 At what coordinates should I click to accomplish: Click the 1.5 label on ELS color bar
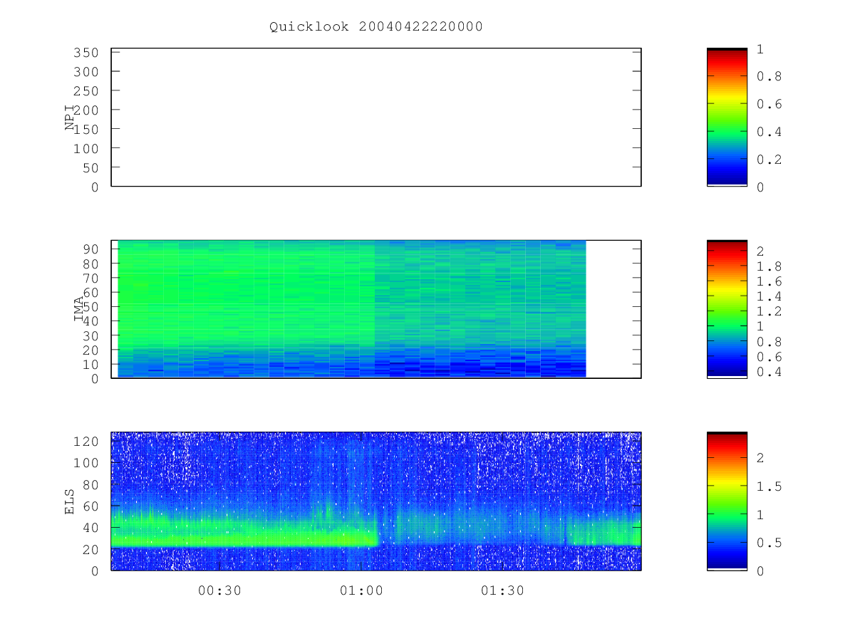[769, 486]
